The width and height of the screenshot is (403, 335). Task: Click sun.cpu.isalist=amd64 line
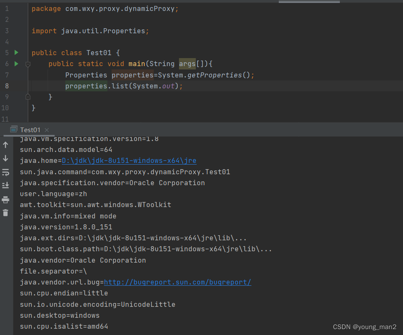coord(64,327)
